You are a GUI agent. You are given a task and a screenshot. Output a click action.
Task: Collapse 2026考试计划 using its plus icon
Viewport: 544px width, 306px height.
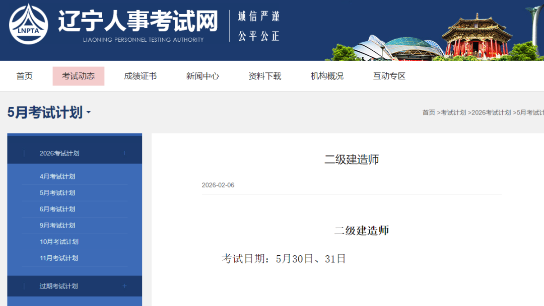(124, 153)
